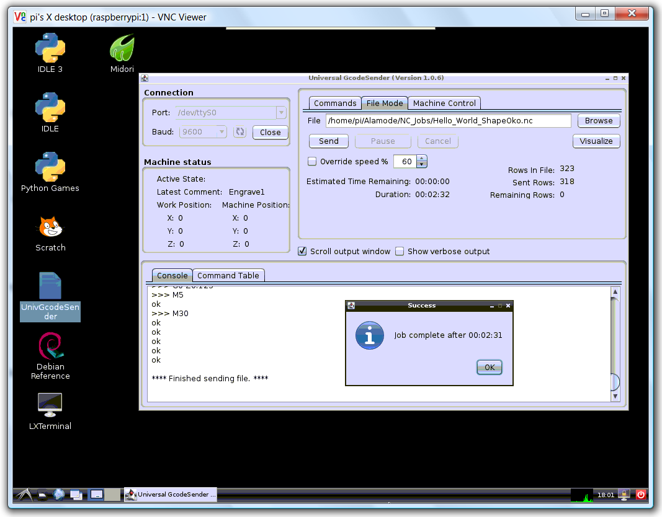
Task: Uncheck Scroll output window
Action: pos(302,252)
